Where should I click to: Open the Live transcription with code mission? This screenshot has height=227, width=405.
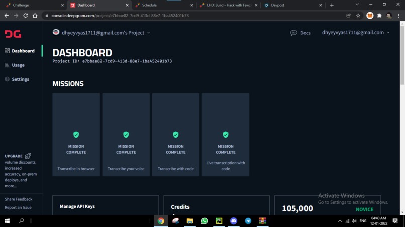226,135
